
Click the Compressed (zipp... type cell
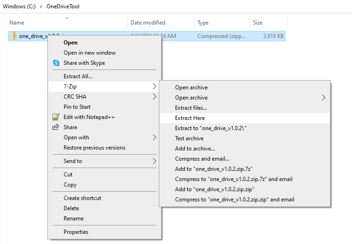click(x=222, y=36)
